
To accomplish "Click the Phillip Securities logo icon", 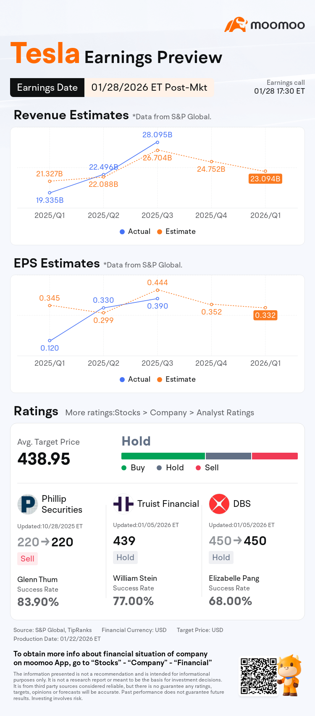I will pos(28,504).
